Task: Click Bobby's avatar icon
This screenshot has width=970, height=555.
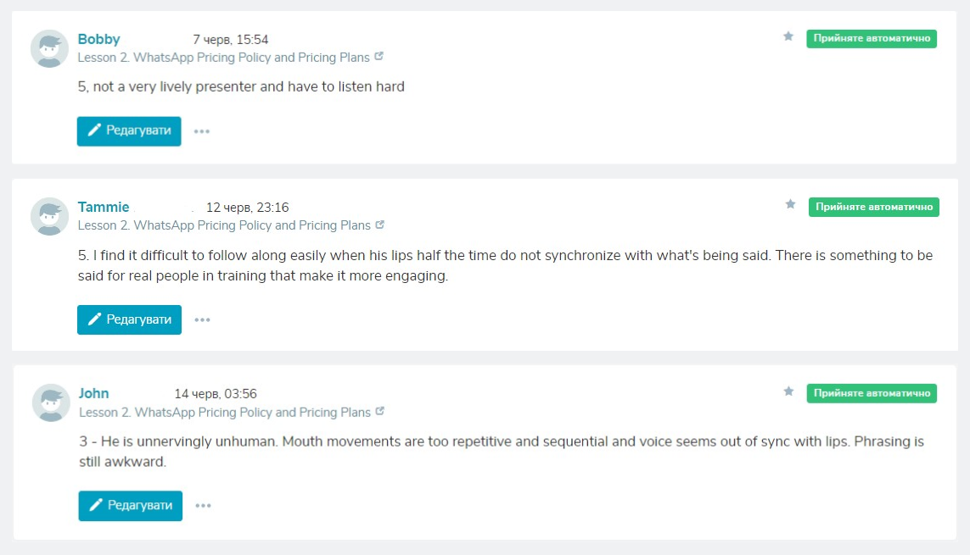Action: [49, 48]
